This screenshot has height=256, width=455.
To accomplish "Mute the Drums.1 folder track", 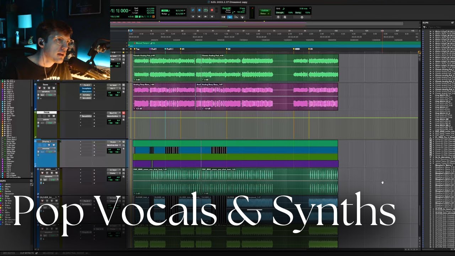I will (x=54, y=145).
